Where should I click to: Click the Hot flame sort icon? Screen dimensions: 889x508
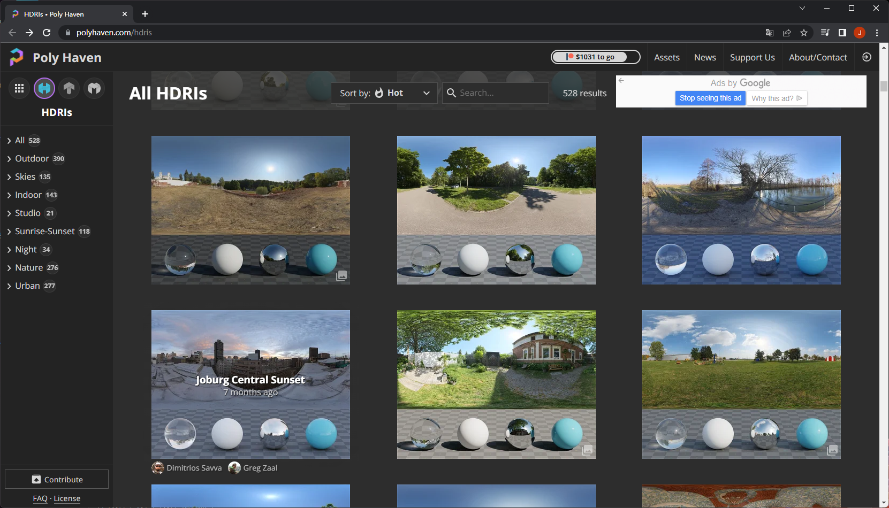point(379,93)
